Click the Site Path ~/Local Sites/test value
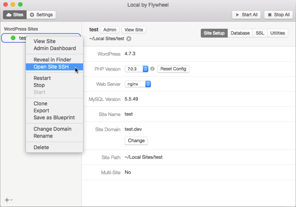 pyautogui.click(x=143, y=157)
